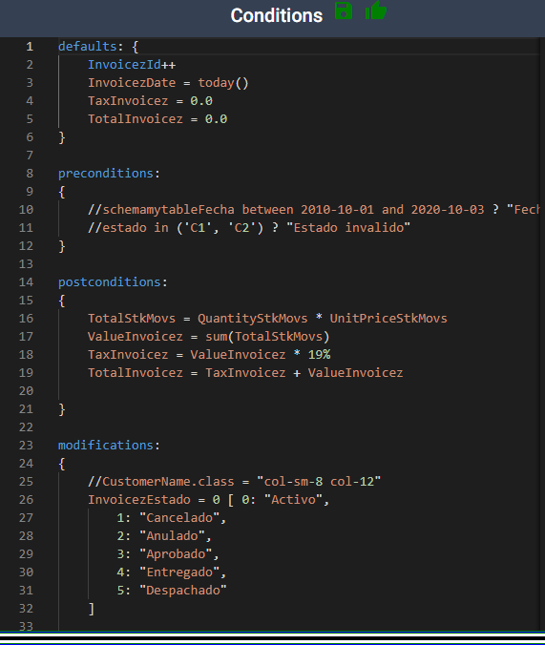Image resolution: width=545 pixels, height=645 pixels.
Task: Click the green thumbs-up validate icon
Action: pyautogui.click(x=376, y=10)
